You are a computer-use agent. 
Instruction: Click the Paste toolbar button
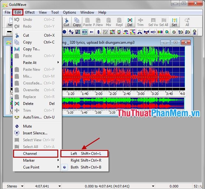[x=87, y=22]
